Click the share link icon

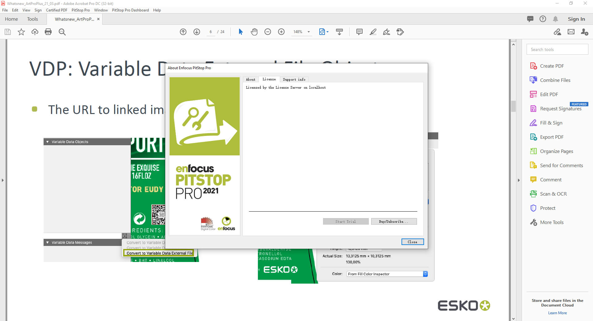(x=557, y=32)
